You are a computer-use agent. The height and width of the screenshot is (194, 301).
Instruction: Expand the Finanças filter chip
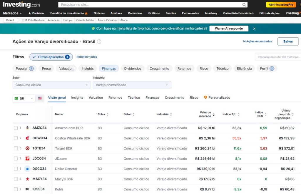(x=109, y=69)
